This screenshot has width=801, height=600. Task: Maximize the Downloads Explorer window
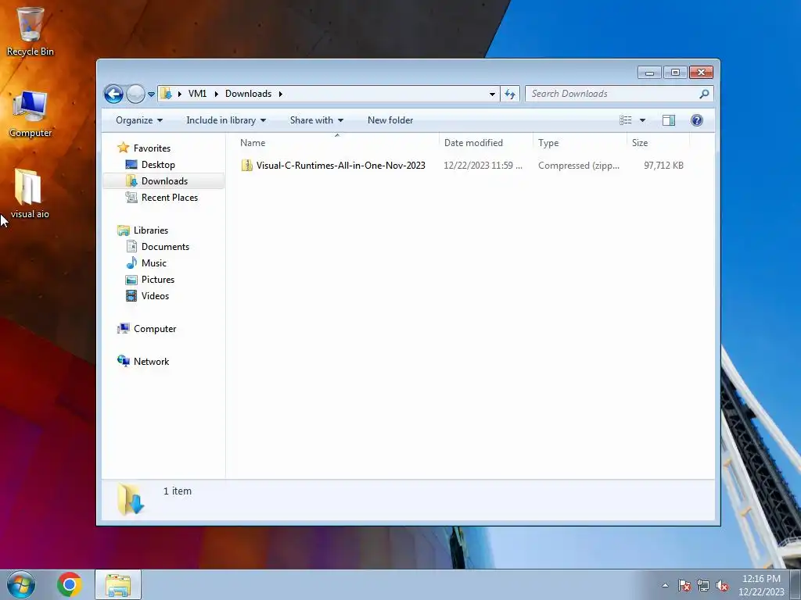coord(675,73)
